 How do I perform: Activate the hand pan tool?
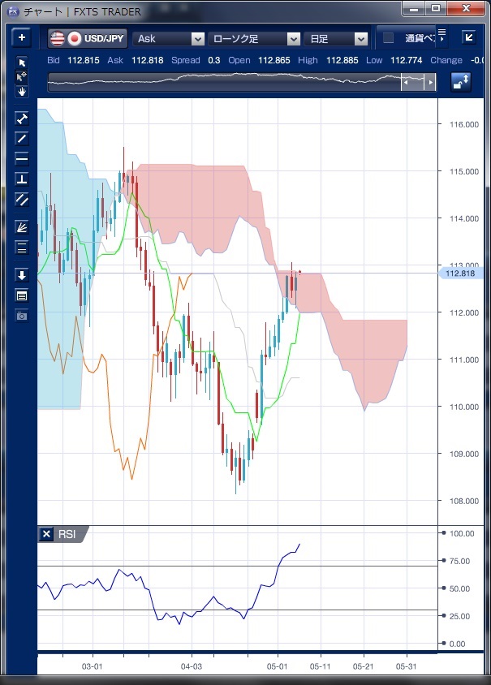tap(22, 91)
